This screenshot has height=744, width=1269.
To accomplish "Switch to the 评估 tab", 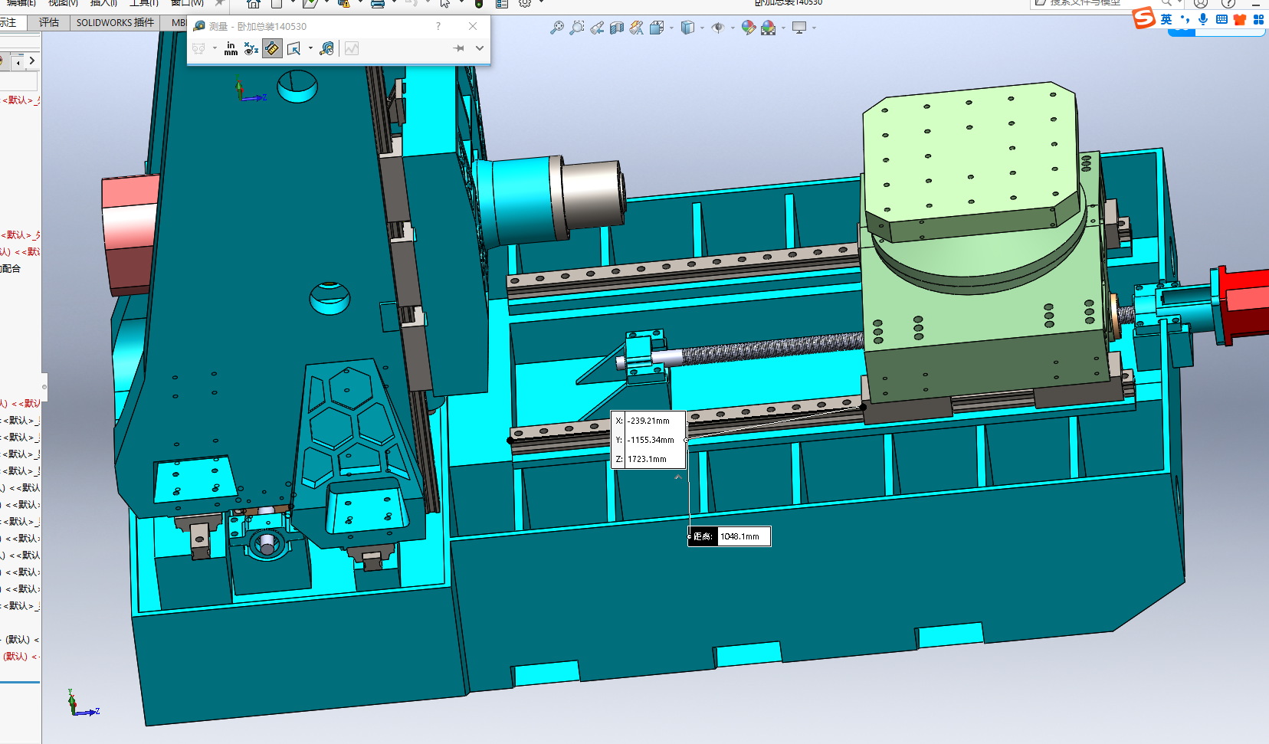I will click(x=49, y=22).
